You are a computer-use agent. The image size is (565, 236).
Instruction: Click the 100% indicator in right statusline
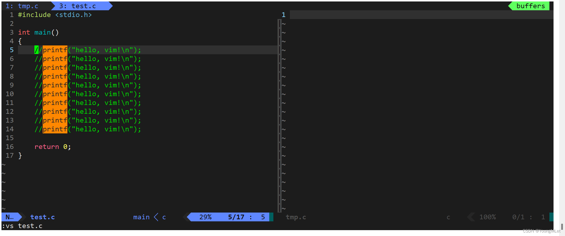[x=488, y=217]
